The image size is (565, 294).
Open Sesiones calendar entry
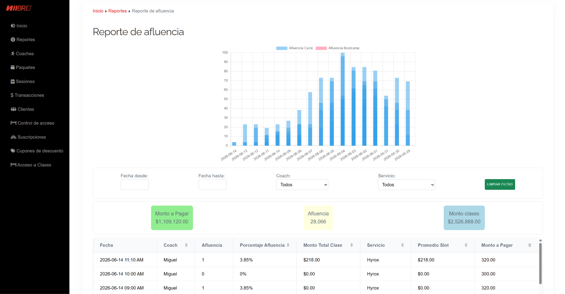pyautogui.click(x=23, y=81)
